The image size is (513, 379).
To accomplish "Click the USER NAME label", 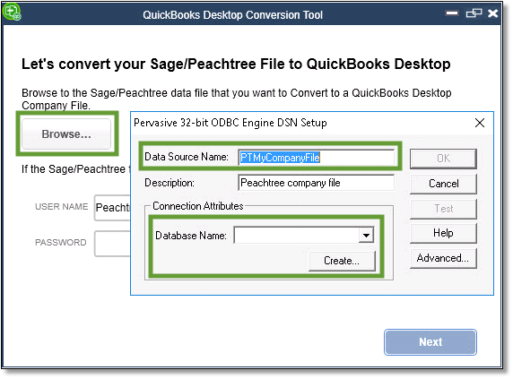I will tap(62, 207).
